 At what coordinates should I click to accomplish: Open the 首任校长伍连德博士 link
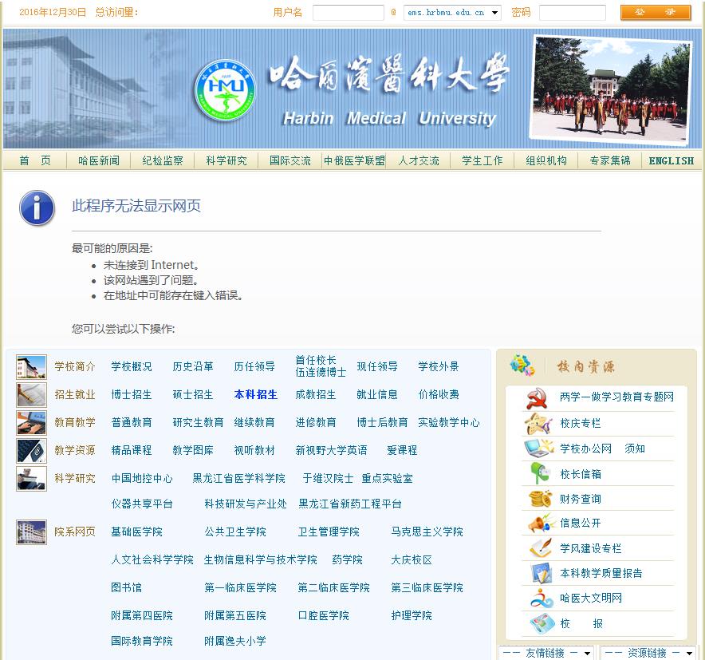(321, 366)
